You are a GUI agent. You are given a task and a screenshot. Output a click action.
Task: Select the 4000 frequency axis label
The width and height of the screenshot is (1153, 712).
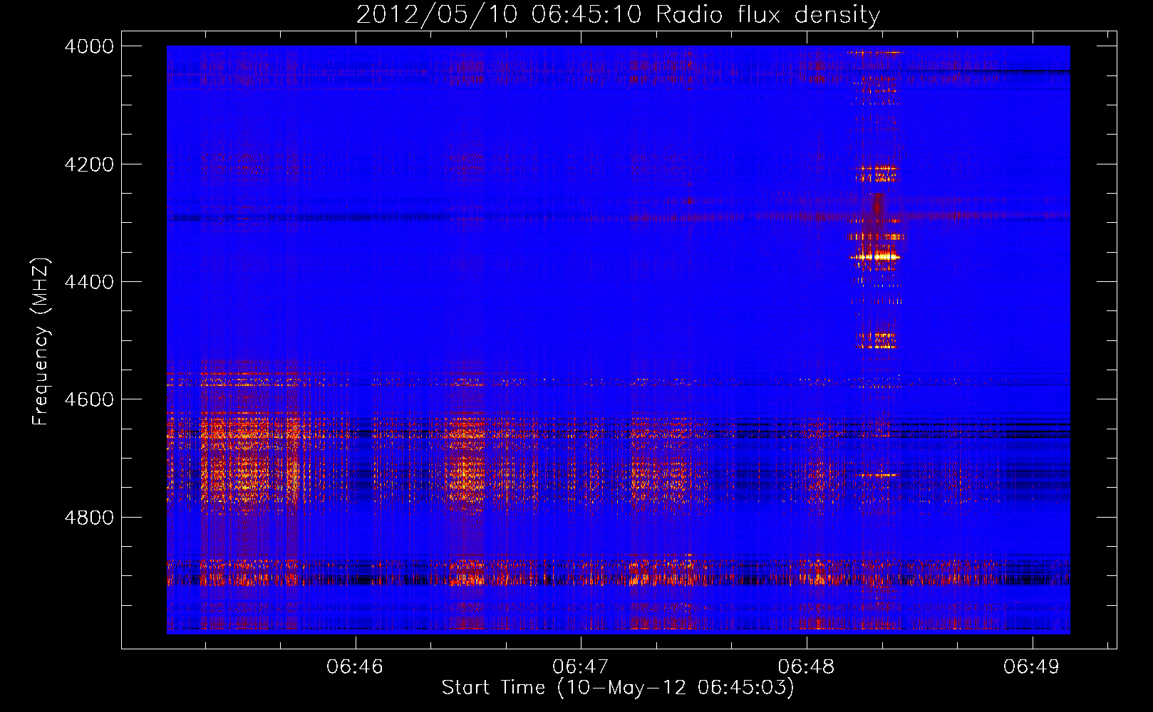point(89,46)
